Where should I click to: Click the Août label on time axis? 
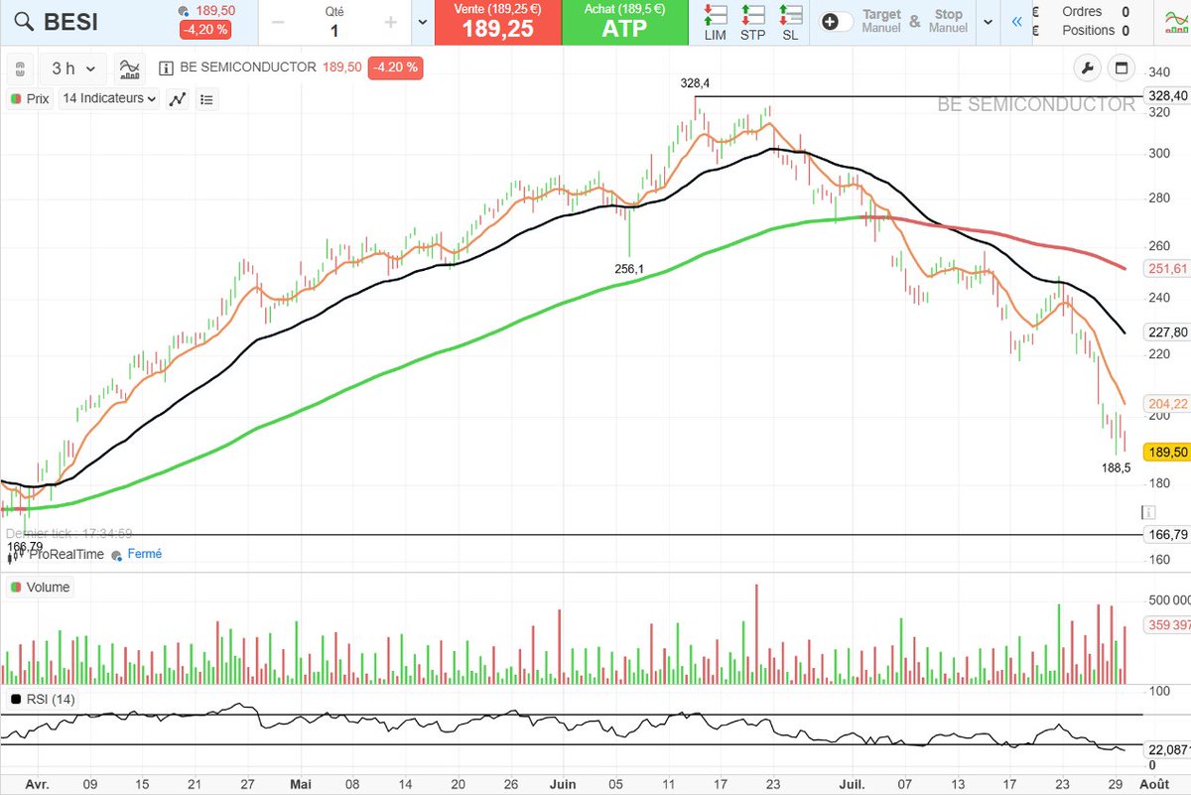click(x=1152, y=783)
